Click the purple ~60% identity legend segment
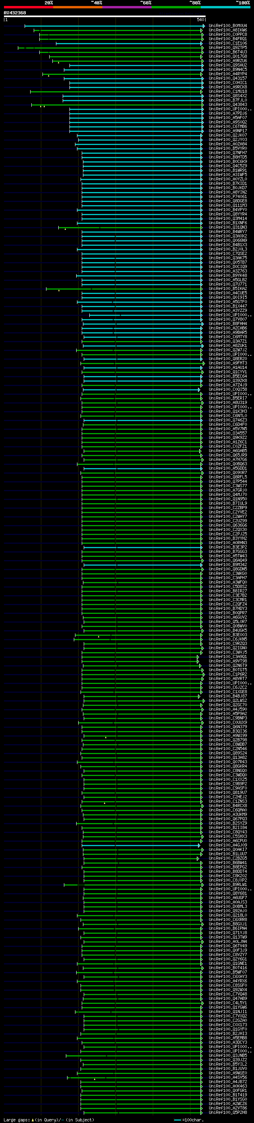The image size is (254, 1123). [127, 7]
